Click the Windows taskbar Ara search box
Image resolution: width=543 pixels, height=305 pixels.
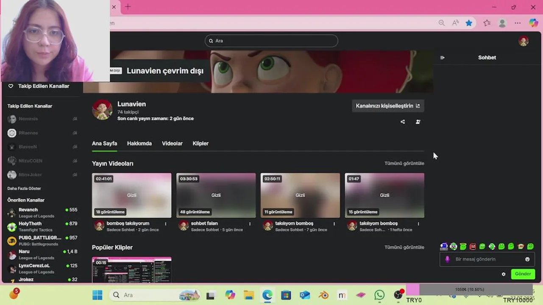point(155,295)
